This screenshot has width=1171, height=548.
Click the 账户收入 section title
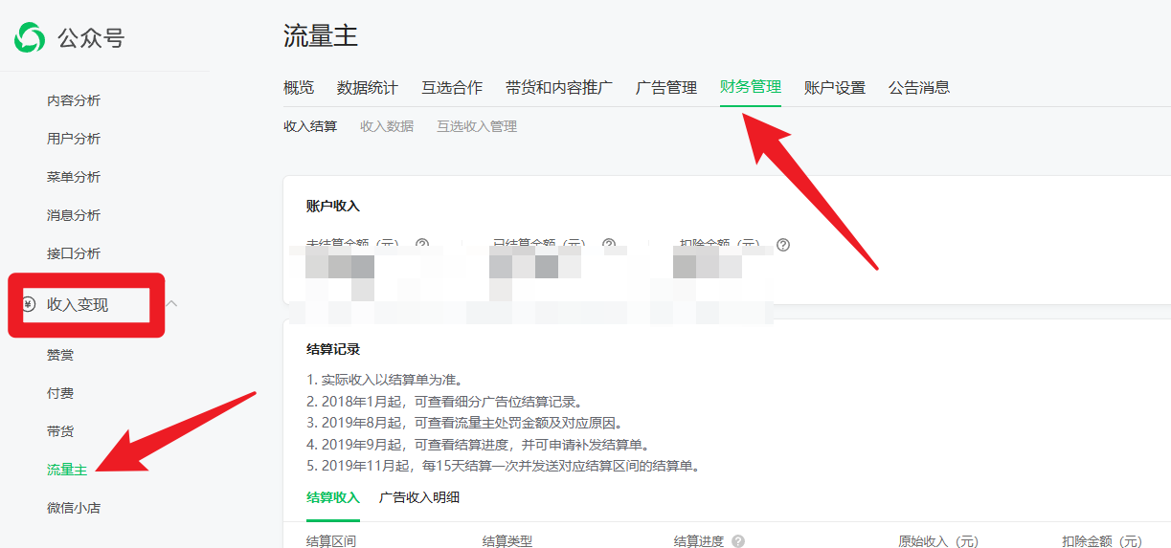[x=333, y=206]
